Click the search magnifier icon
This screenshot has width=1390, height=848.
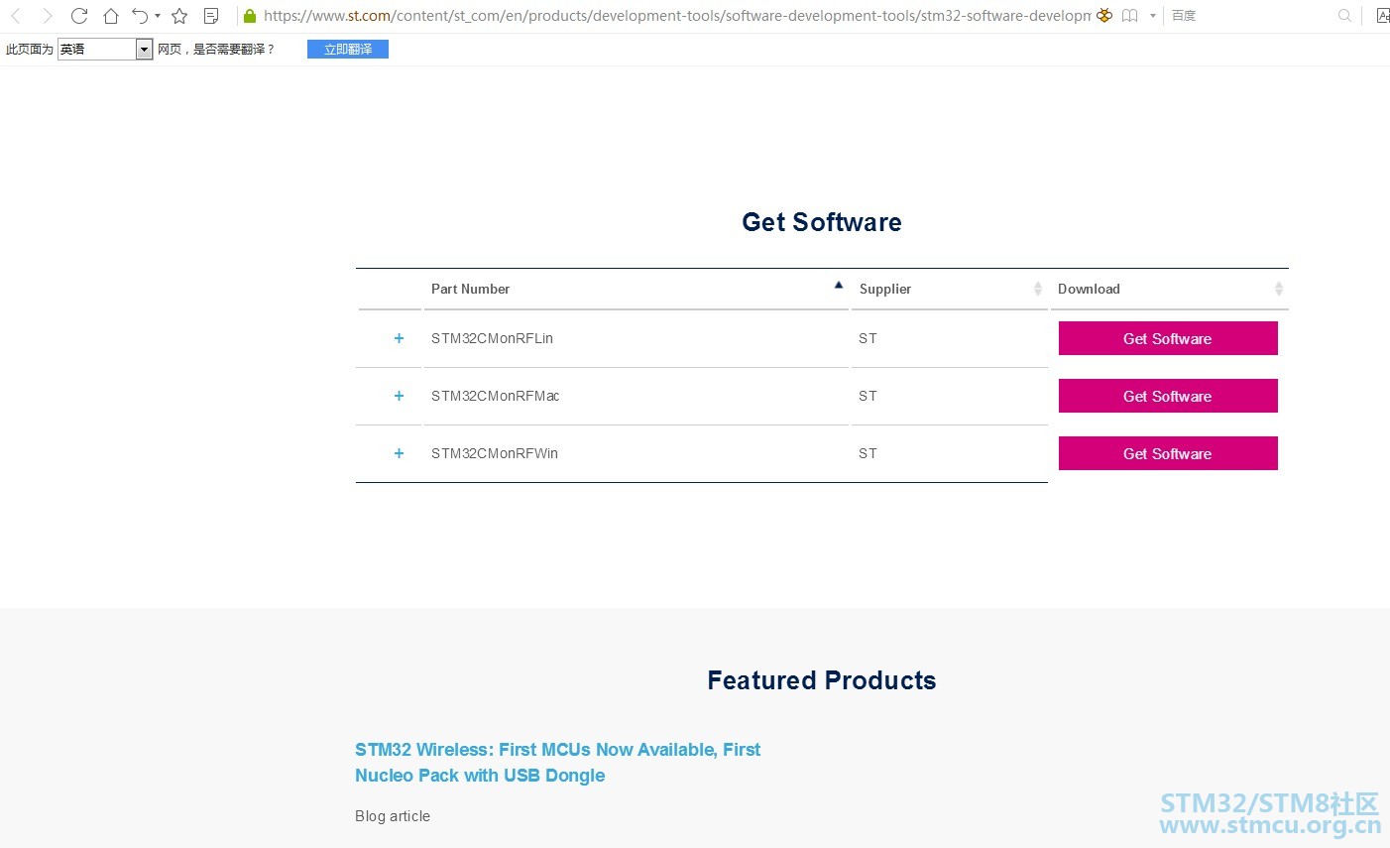pyautogui.click(x=1344, y=16)
